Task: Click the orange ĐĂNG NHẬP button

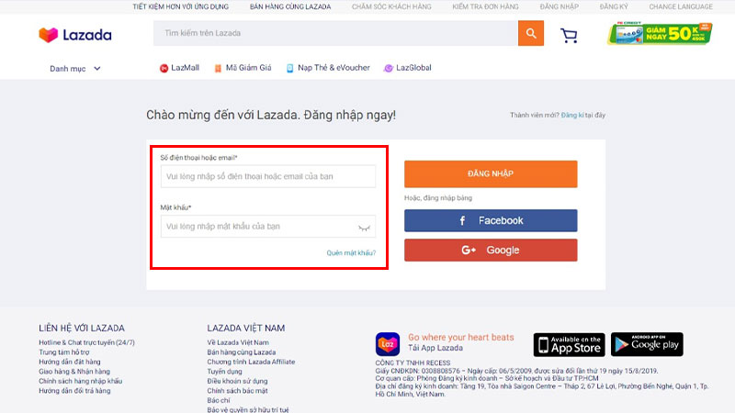Action: [x=491, y=173]
